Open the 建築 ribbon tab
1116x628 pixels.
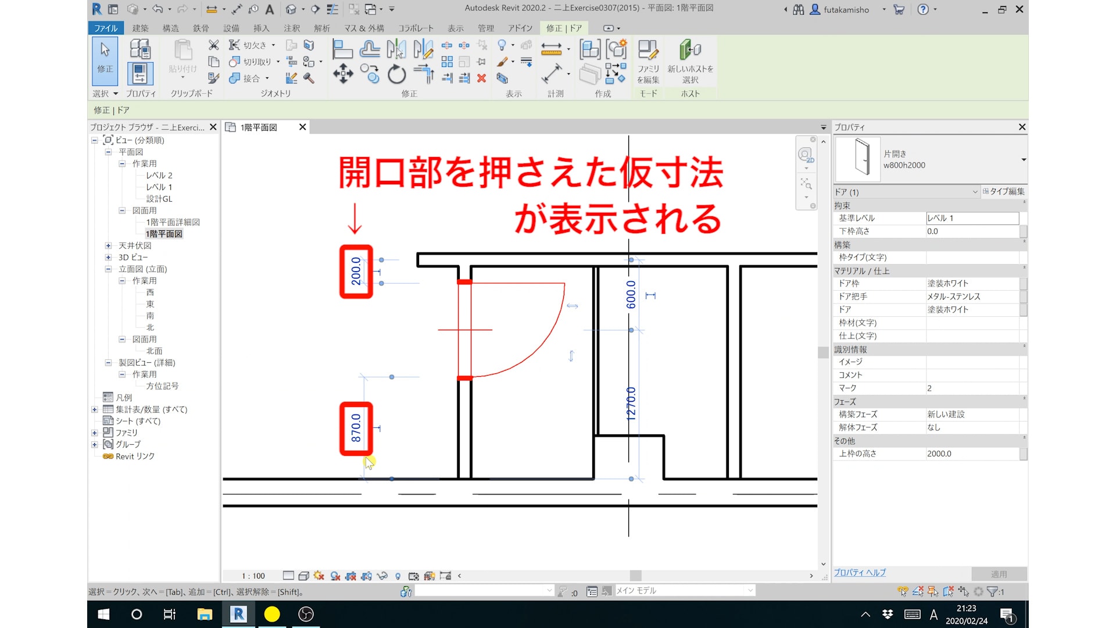(140, 28)
